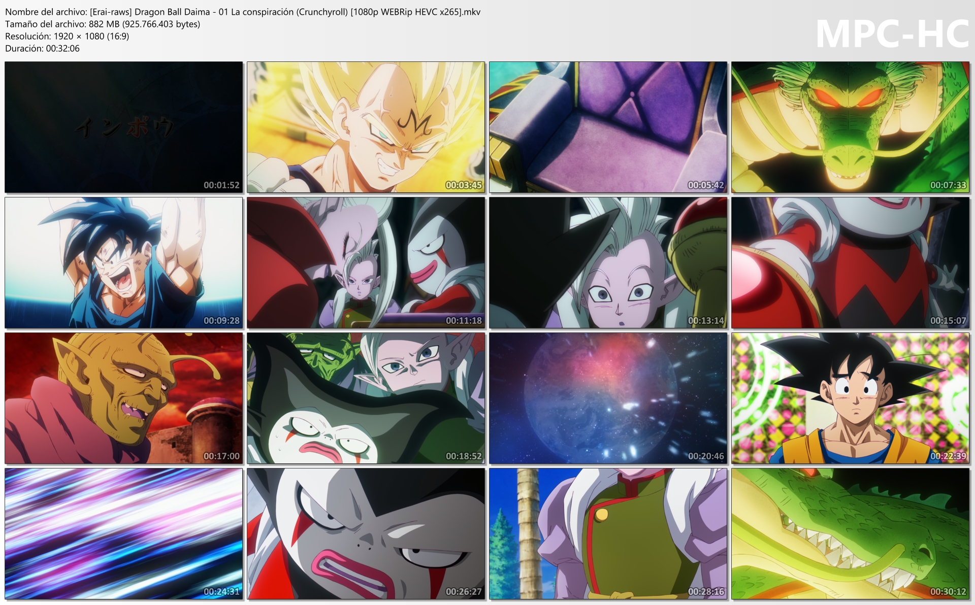Image resolution: width=975 pixels, height=605 pixels.
Task: Click the 'Duración: 00:32:06' line
Action: (x=43, y=48)
